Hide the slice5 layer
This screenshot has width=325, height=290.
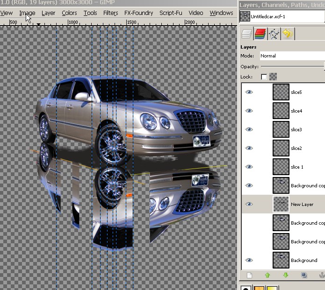[x=249, y=92]
